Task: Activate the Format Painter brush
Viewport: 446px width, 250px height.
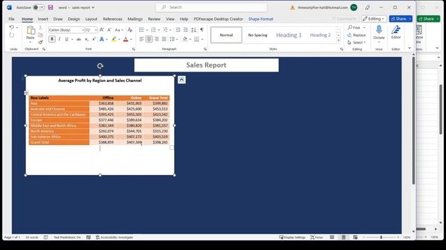Action: click(x=40, y=42)
